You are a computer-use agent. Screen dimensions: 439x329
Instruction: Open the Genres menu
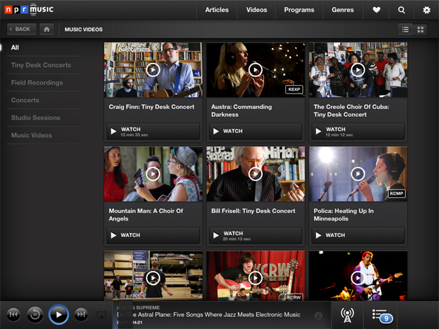pyautogui.click(x=343, y=10)
